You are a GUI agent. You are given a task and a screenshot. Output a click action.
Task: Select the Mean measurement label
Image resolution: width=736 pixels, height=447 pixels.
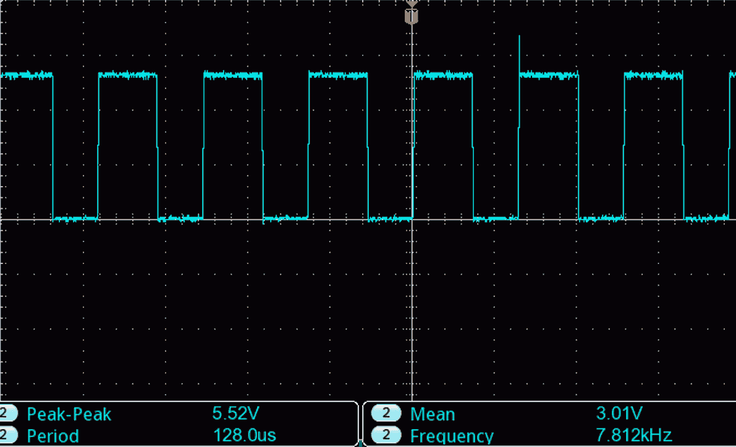tap(433, 414)
